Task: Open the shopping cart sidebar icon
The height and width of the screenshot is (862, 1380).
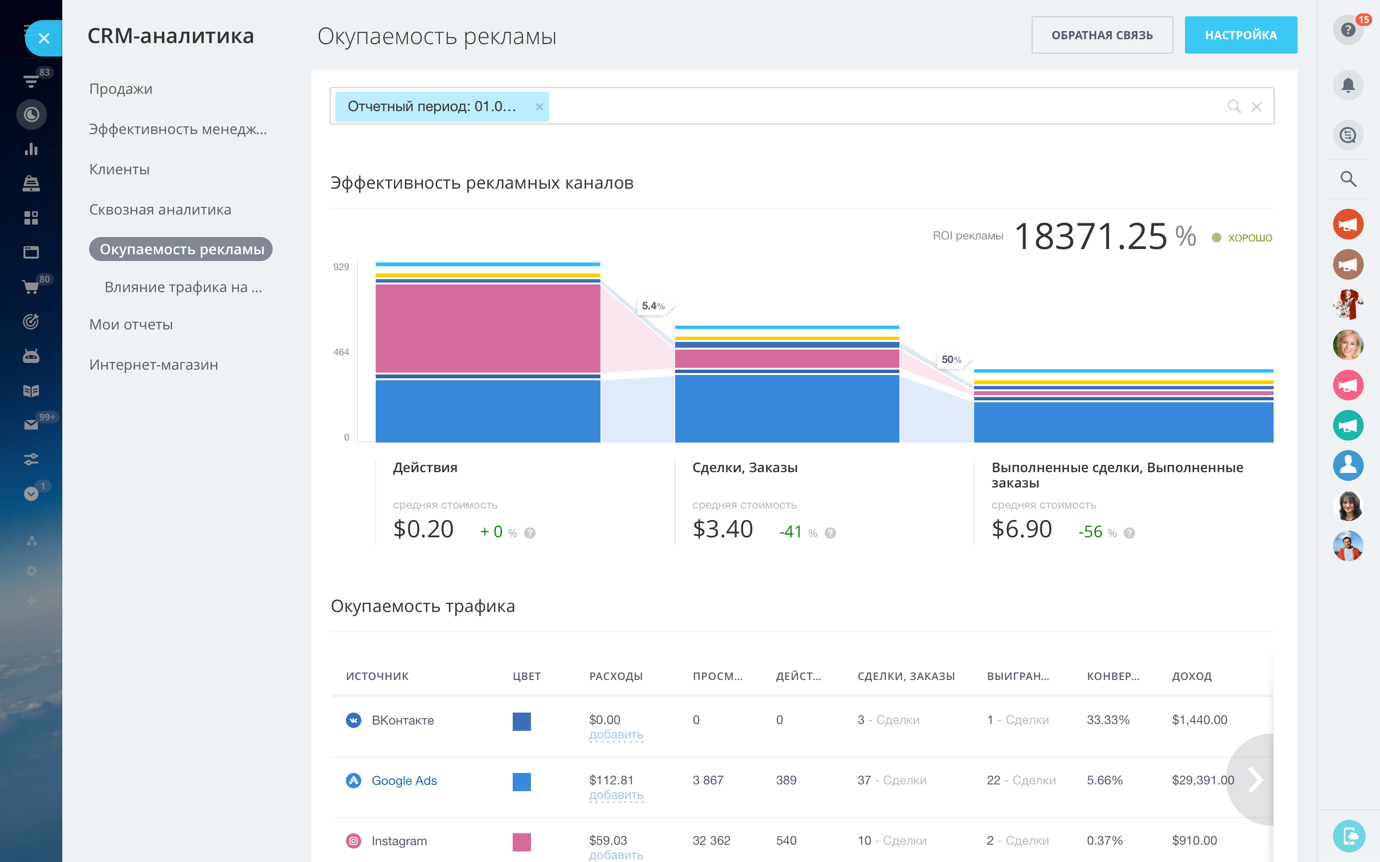Action: 31,287
